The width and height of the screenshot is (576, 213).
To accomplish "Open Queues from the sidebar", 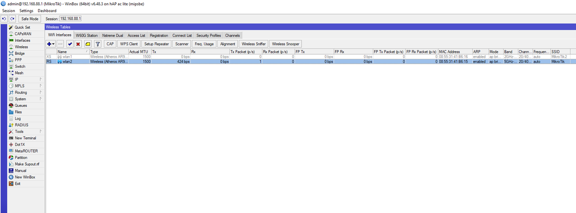I will coord(21,106).
